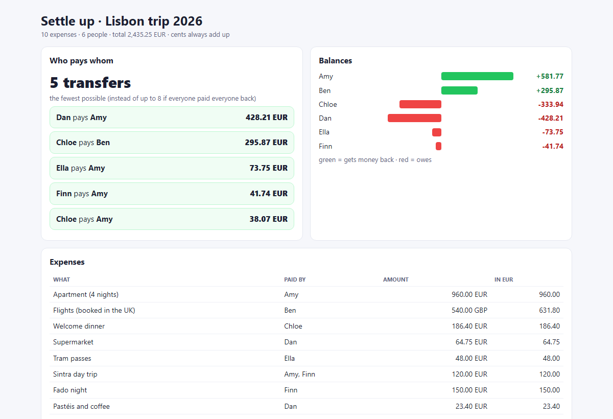The width and height of the screenshot is (613, 419).
Task: Click Amy's green balance bar
Action: (x=477, y=76)
